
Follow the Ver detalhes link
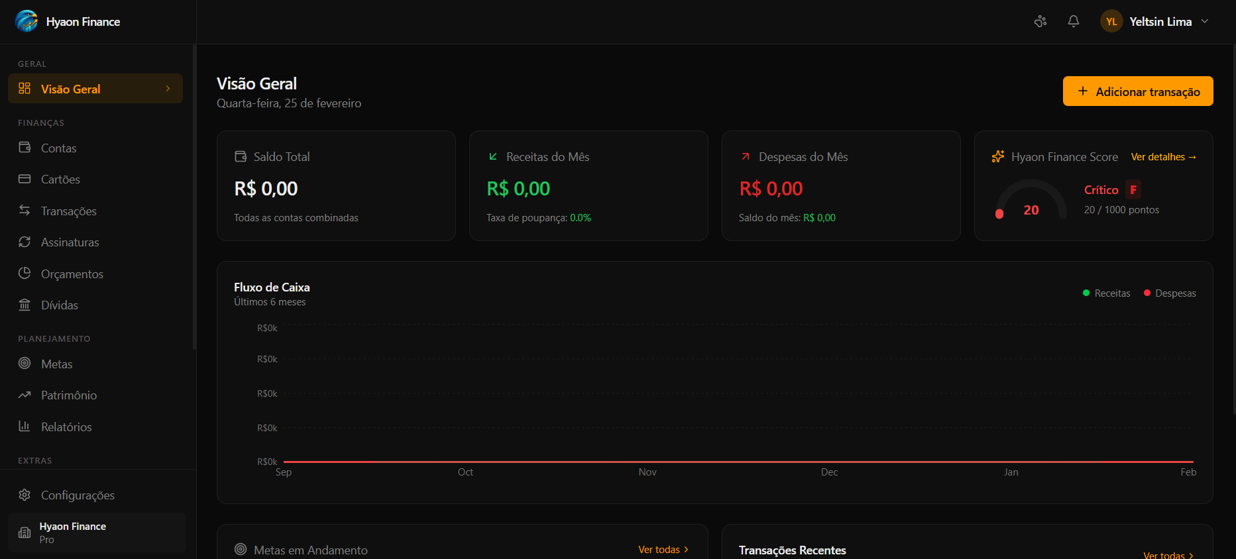tap(1164, 157)
